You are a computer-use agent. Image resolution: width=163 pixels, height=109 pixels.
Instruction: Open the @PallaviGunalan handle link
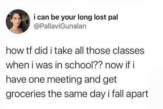coord(60,26)
